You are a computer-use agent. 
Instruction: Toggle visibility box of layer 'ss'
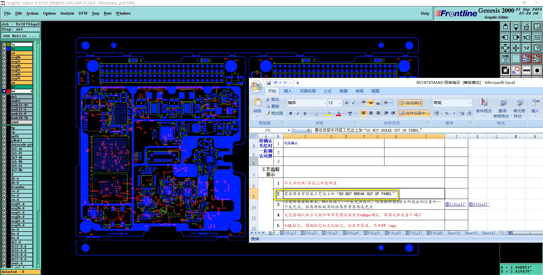pyautogui.click(x=4, y=83)
